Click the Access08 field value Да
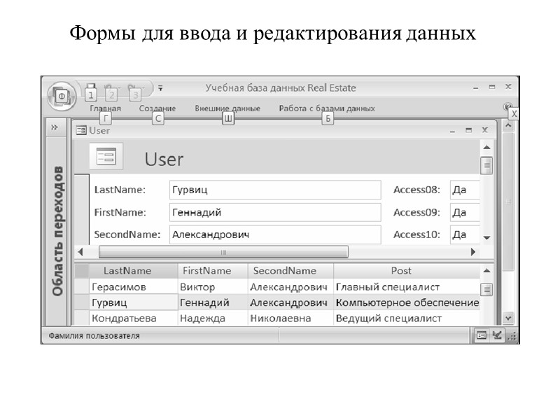560x420 pixels. [465, 190]
